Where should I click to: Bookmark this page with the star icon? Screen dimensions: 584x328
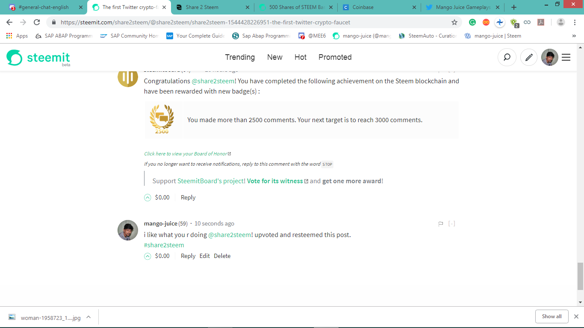(454, 22)
